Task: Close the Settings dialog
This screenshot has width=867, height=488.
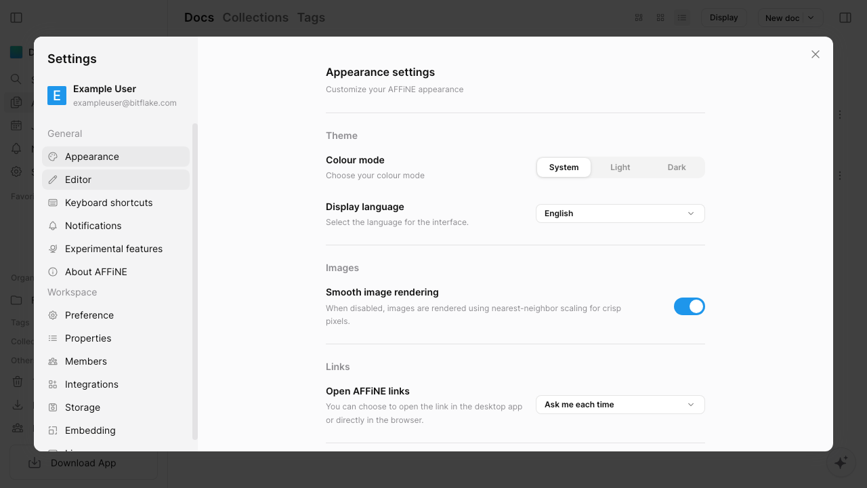Action: tap(816, 54)
